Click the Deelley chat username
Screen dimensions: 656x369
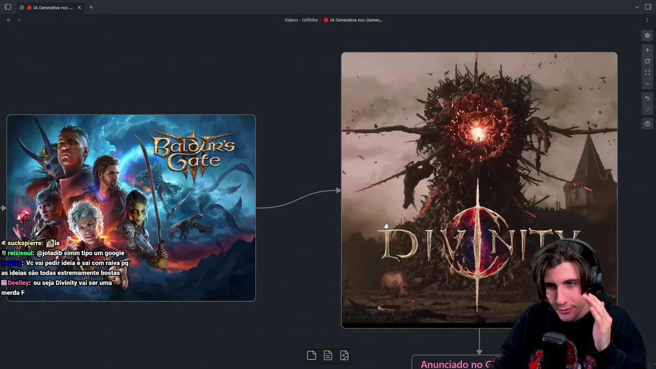pos(19,282)
